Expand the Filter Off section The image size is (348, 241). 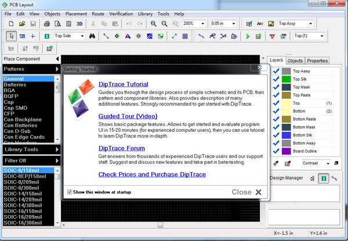click(31, 161)
